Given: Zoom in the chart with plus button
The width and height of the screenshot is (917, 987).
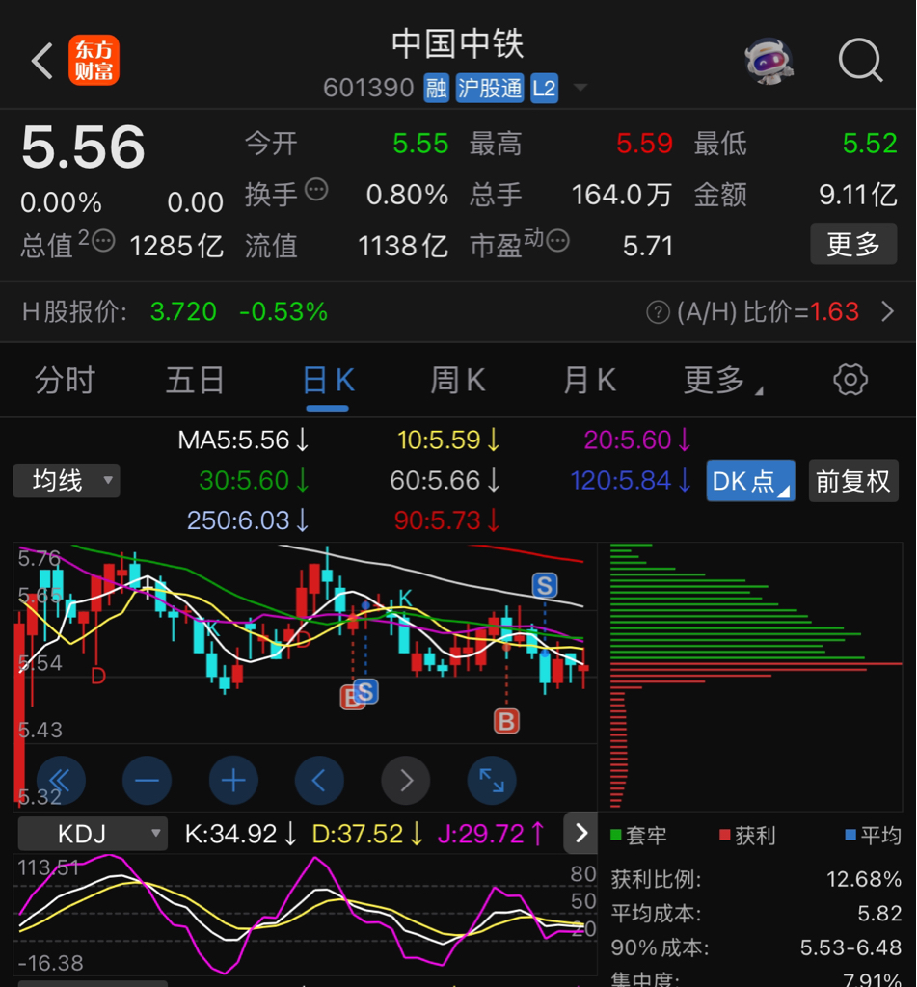Looking at the screenshot, I should click(x=233, y=781).
